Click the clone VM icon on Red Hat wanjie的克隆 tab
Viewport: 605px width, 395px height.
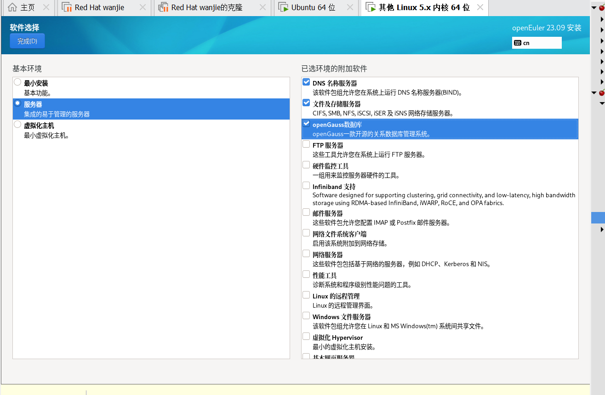pos(163,7)
